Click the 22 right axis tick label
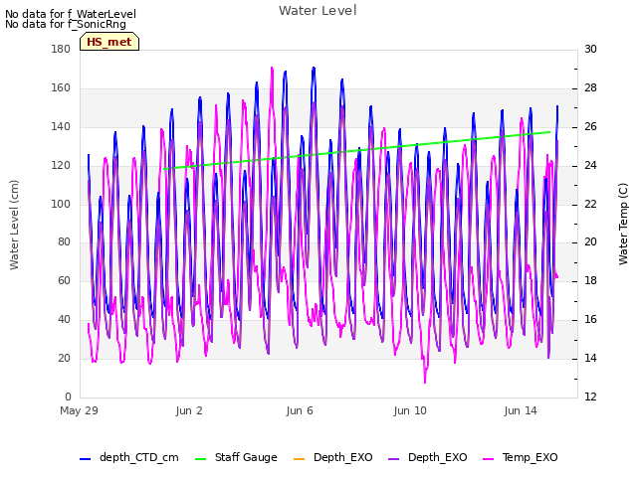Viewport: 637px width, 477px height. (590, 204)
